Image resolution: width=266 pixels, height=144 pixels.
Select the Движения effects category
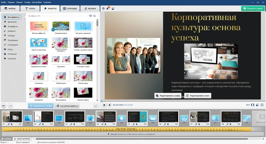click(x=12, y=22)
